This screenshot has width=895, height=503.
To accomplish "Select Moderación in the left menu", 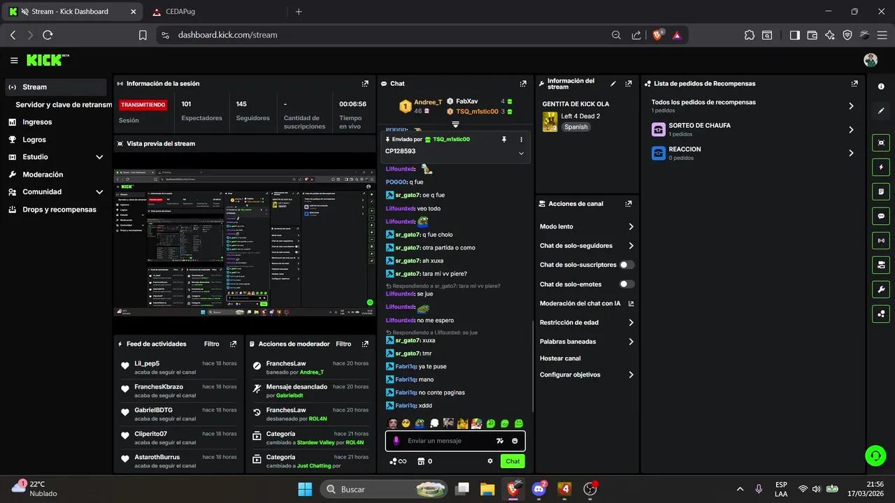I will (x=43, y=175).
